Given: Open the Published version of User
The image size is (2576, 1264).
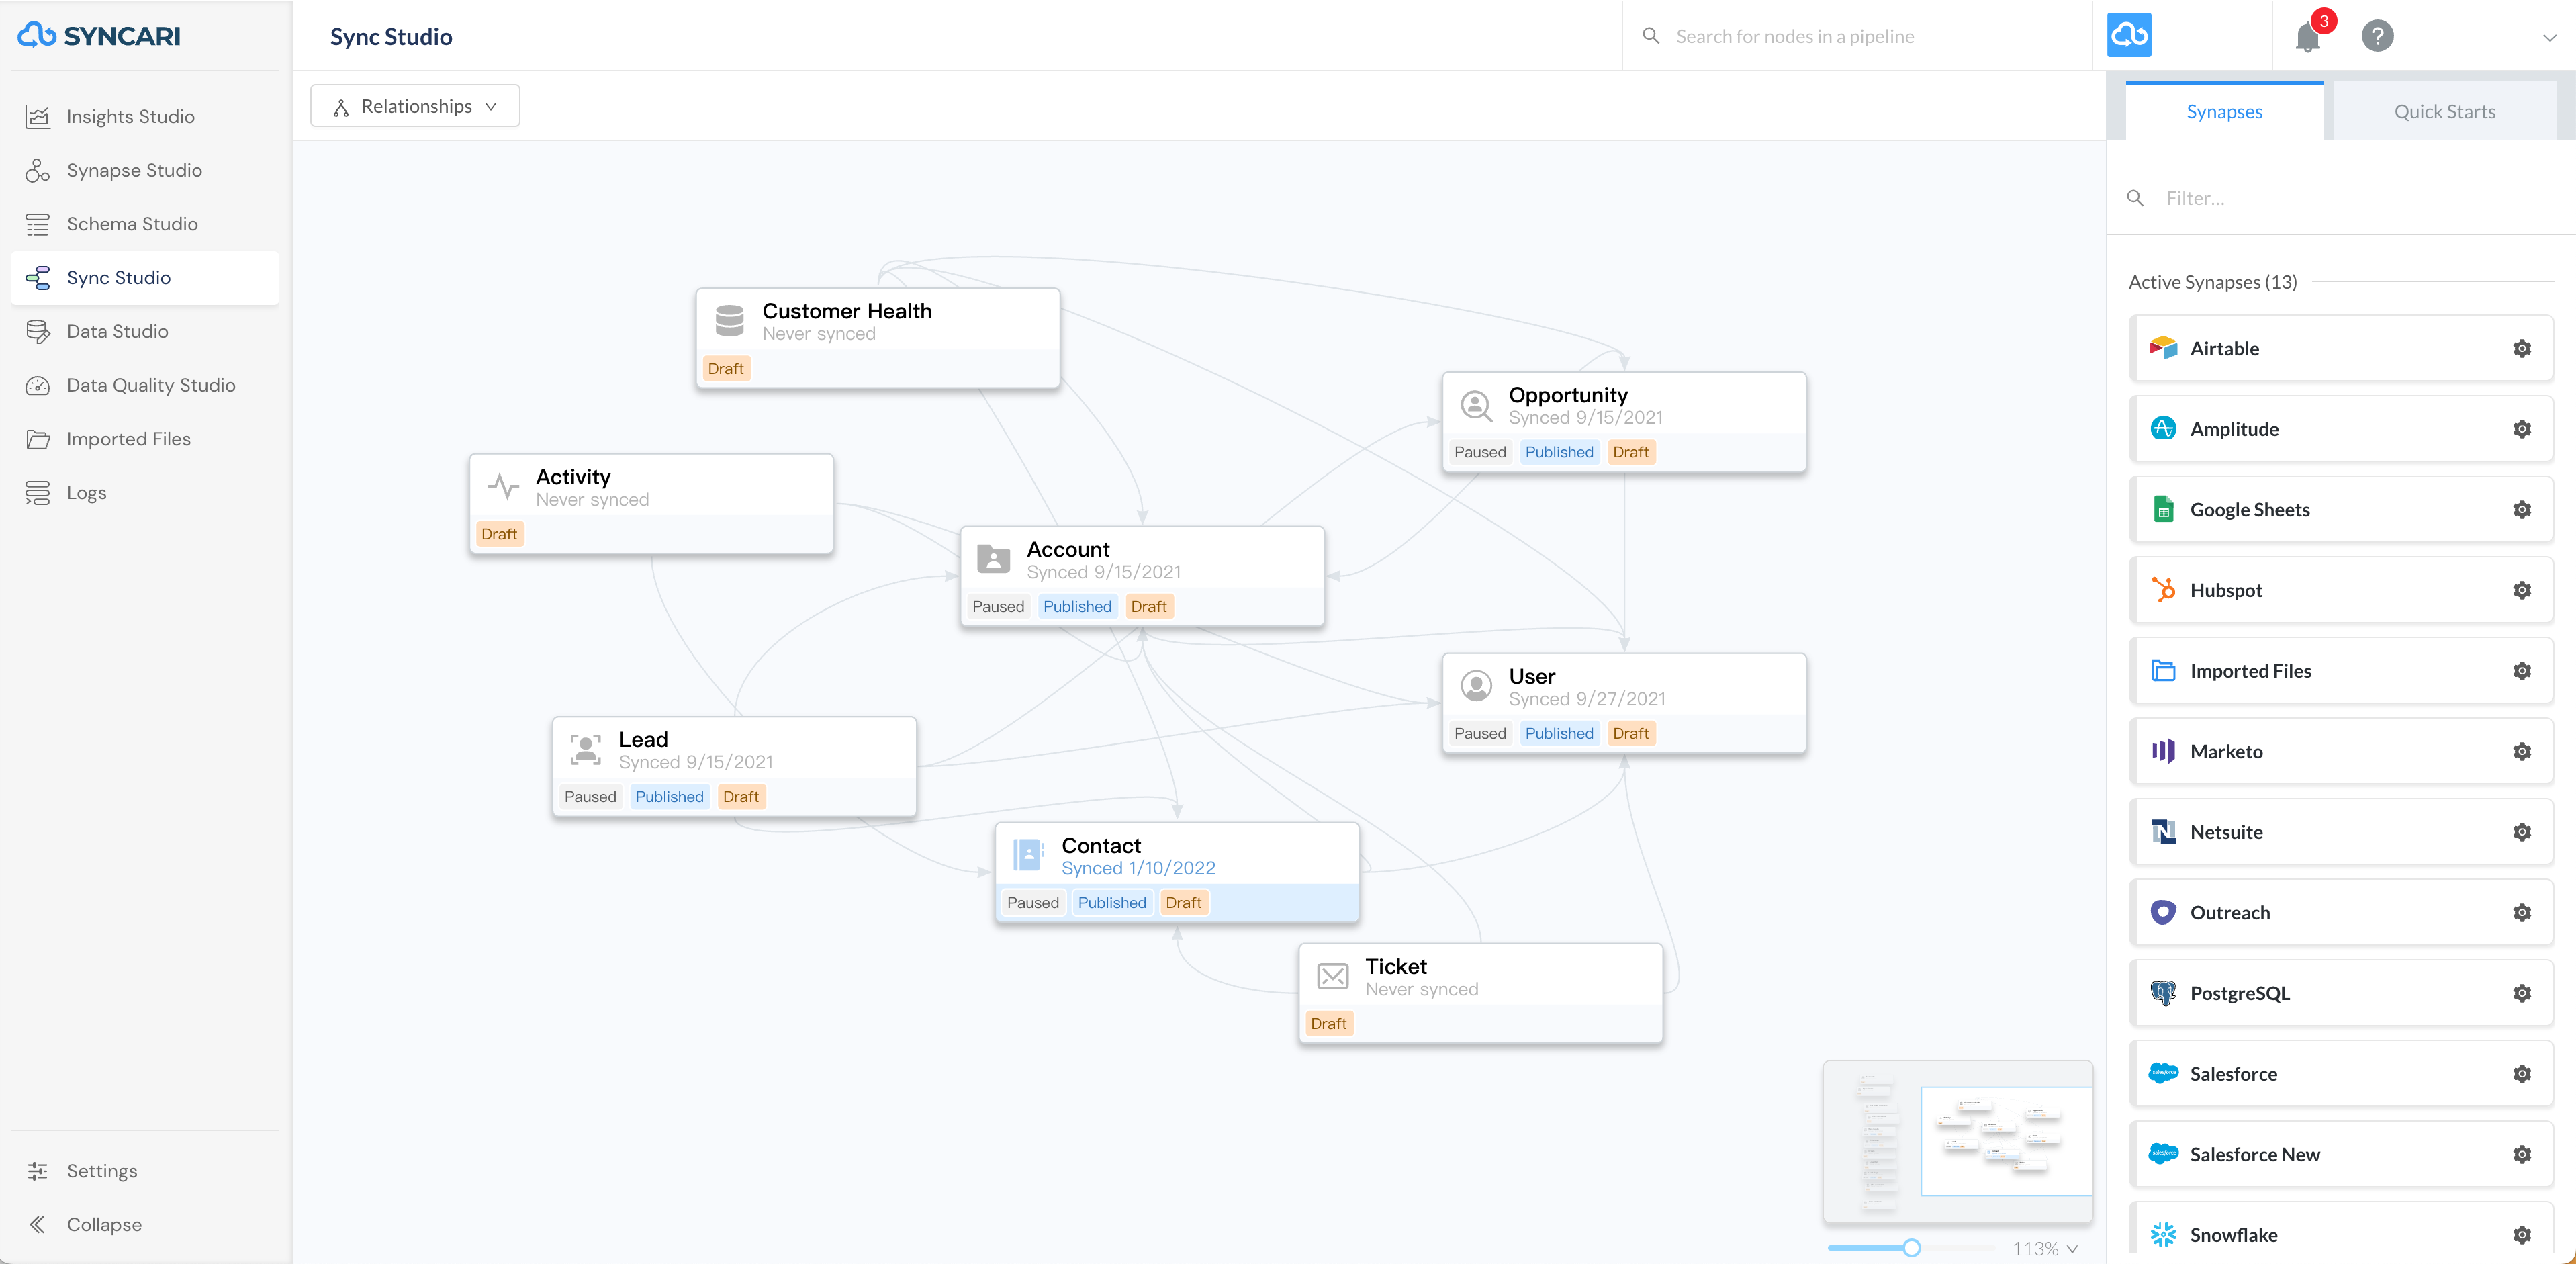Looking at the screenshot, I should (1559, 734).
